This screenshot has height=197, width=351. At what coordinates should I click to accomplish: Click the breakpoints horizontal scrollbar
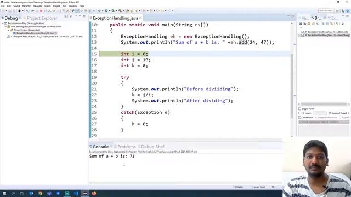pos(324,104)
